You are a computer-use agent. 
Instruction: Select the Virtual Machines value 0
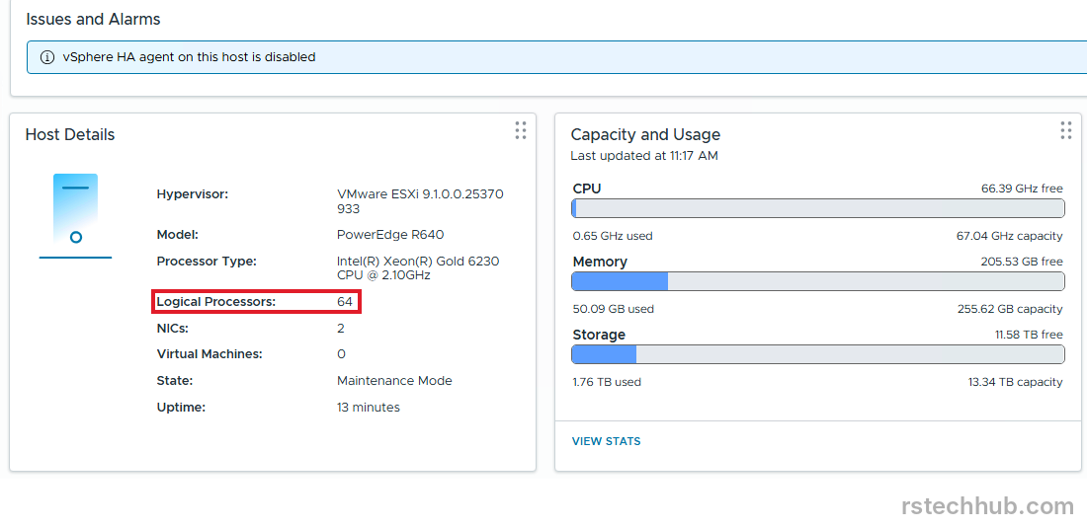point(341,354)
